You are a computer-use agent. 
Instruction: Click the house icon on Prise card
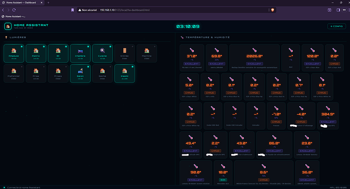click(x=36, y=71)
